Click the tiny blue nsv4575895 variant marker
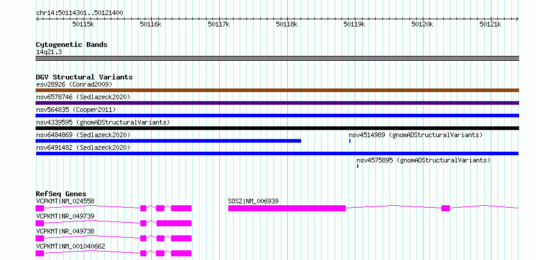Screen dimensions: 536x260 [358, 166]
